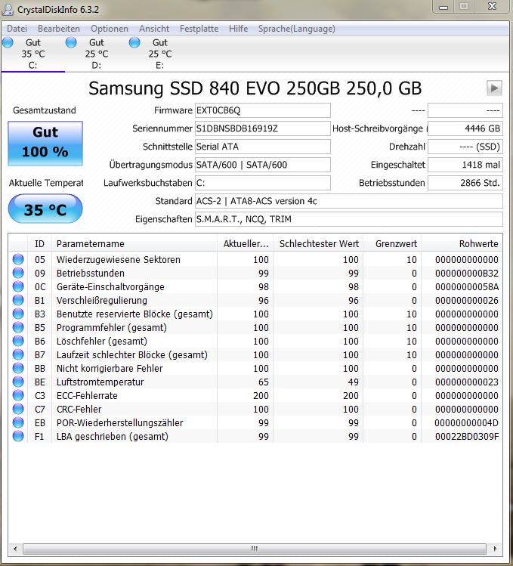Click the horizontal scrollbar thumb
The width and height of the screenshot is (513, 566).
pos(255,549)
